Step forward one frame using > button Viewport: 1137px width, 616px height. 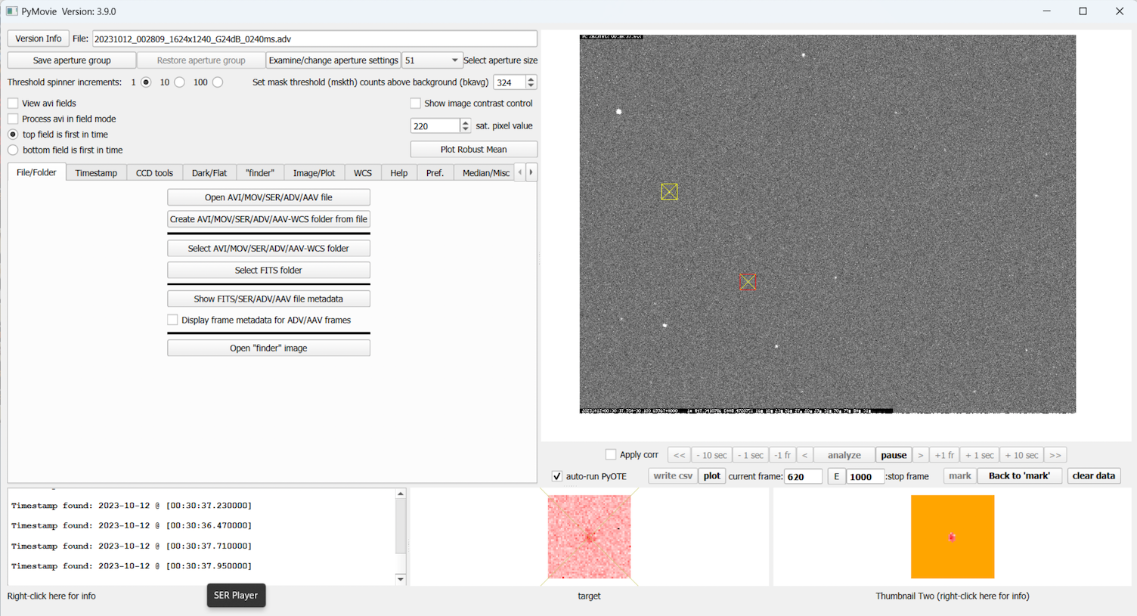[920, 455]
